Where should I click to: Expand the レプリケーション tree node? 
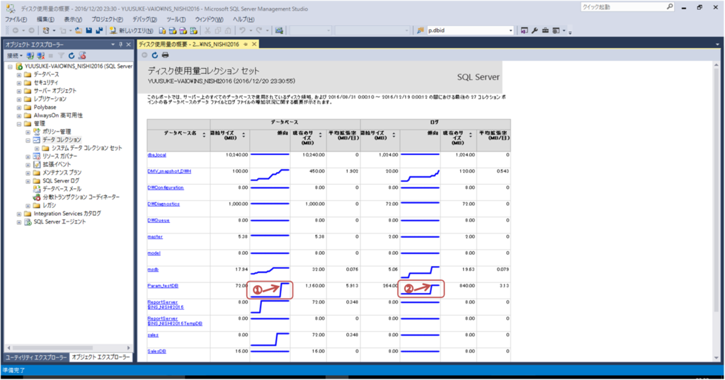click(19, 99)
